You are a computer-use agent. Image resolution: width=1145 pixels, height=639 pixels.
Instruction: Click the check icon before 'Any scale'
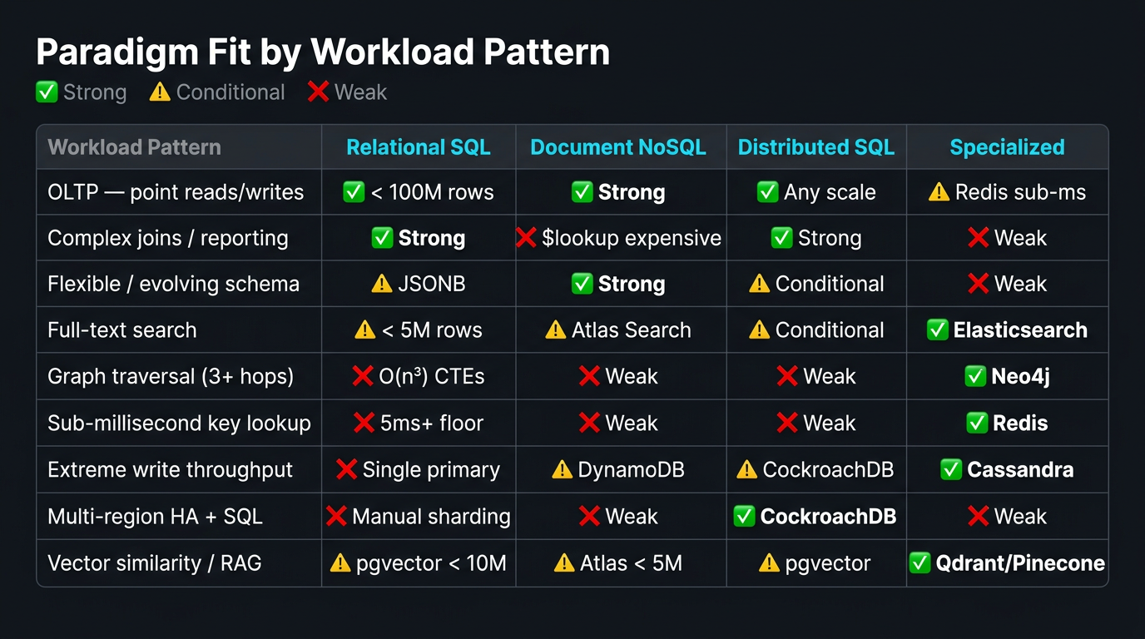coord(767,192)
